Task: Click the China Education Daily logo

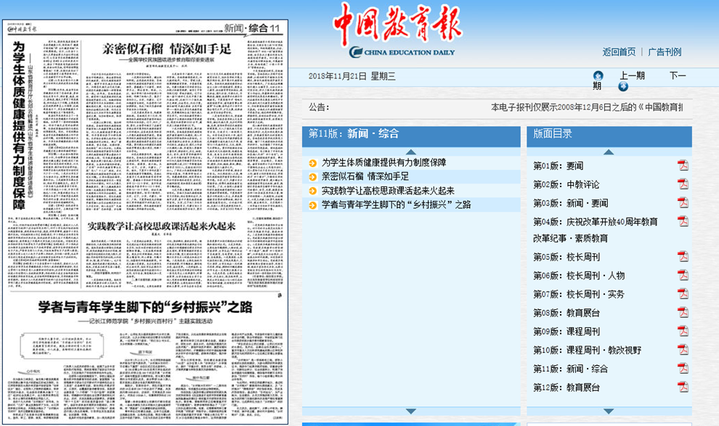Action: (x=398, y=30)
